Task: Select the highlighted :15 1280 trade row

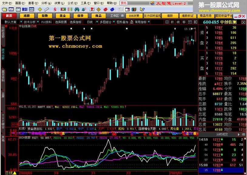Action: point(221,170)
